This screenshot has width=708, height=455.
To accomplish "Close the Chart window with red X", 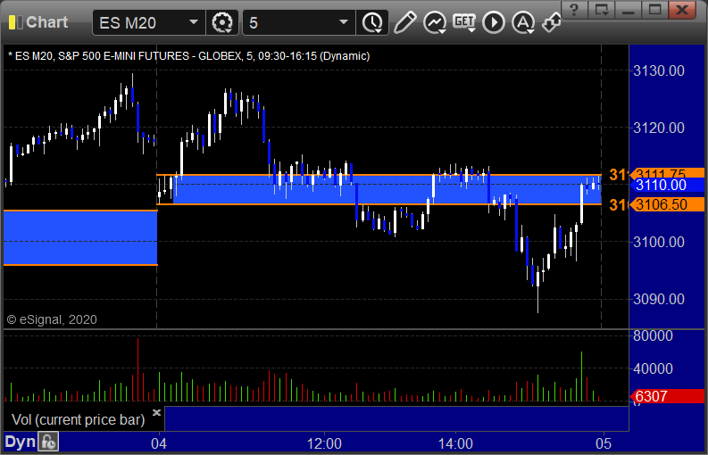I will [682, 10].
